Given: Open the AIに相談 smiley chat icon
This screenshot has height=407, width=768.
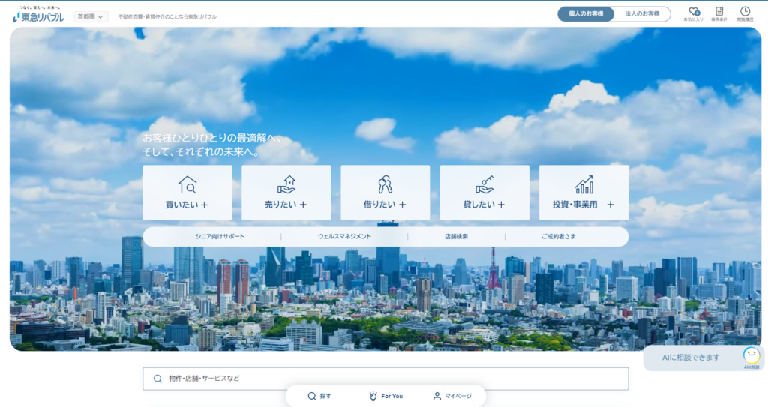Looking at the screenshot, I should coord(751,356).
